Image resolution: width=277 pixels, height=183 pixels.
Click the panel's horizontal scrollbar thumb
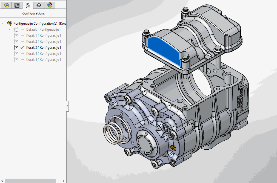point(30,181)
